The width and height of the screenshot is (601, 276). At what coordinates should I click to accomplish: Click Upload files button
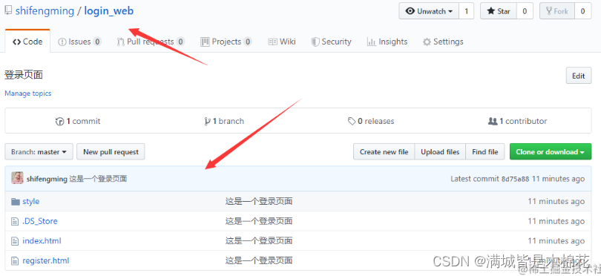440,152
